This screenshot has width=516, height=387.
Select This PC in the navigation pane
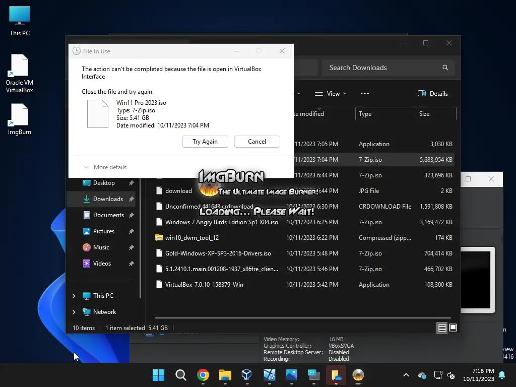point(103,296)
